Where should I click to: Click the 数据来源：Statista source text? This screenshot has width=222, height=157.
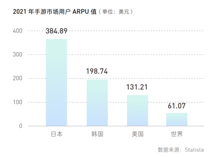coord(181,150)
